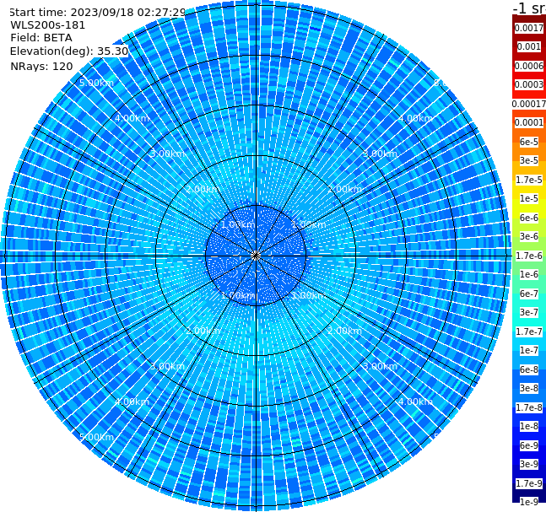Select the 3e-7 cyan colorbar label
The height and width of the screenshot is (512, 546).
pyautogui.click(x=529, y=312)
